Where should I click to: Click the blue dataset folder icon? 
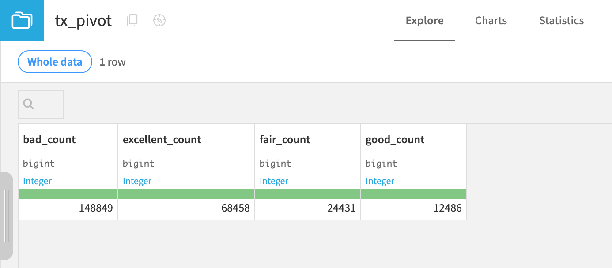point(22,20)
